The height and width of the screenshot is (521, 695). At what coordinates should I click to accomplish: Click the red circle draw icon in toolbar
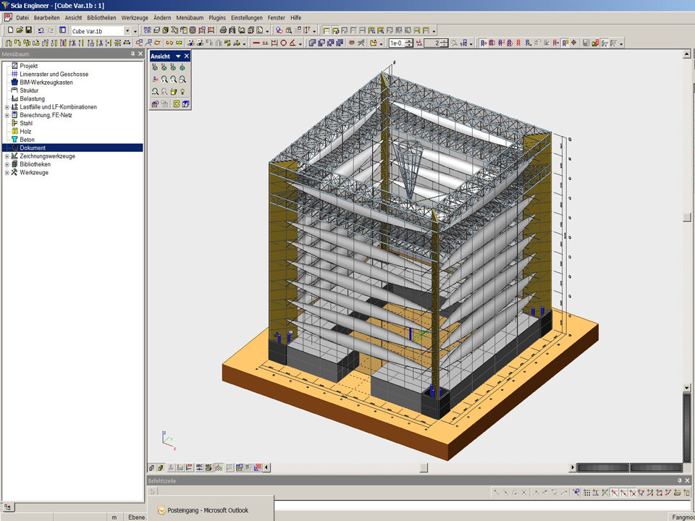point(283,43)
